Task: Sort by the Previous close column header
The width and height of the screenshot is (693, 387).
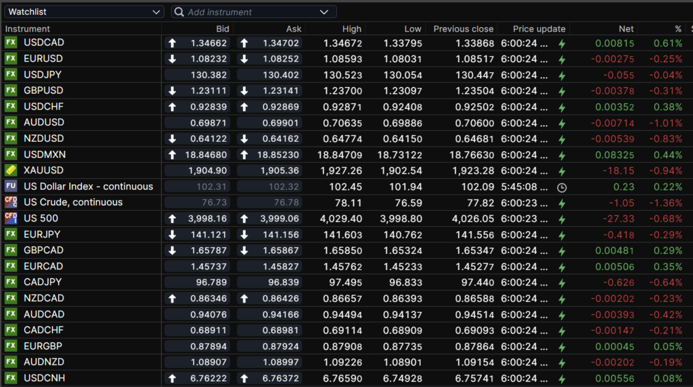Action: pos(463,29)
